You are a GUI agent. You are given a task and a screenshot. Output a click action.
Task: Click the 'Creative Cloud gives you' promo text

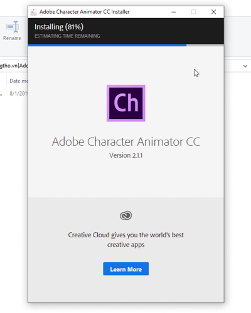click(126, 240)
